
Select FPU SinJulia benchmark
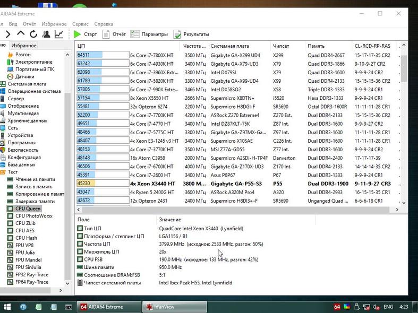pos(29,267)
